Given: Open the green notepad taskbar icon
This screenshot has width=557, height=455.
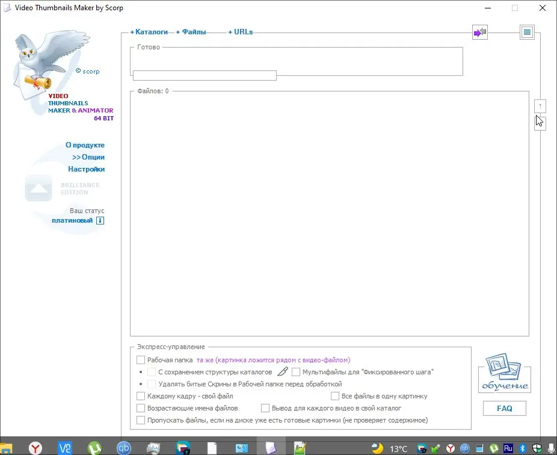Looking at the screenshot, I should [300, 448].
